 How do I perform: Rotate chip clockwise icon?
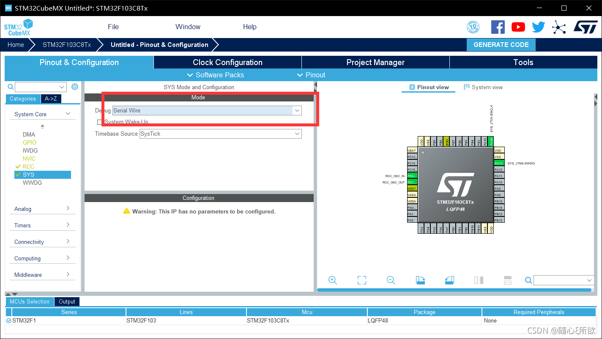pos(420,280)
